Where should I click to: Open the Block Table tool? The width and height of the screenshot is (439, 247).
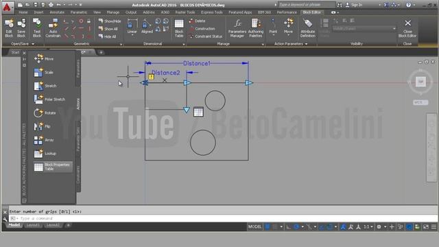[x=179, y=28]
